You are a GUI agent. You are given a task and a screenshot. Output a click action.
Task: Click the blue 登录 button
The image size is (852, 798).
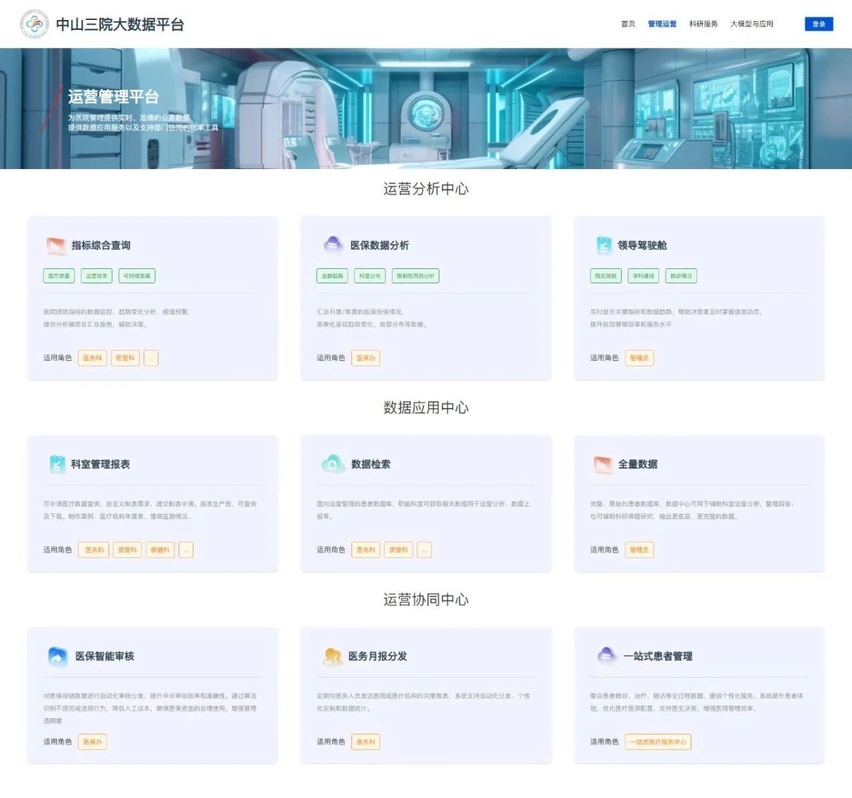click(x=819, y=24)
